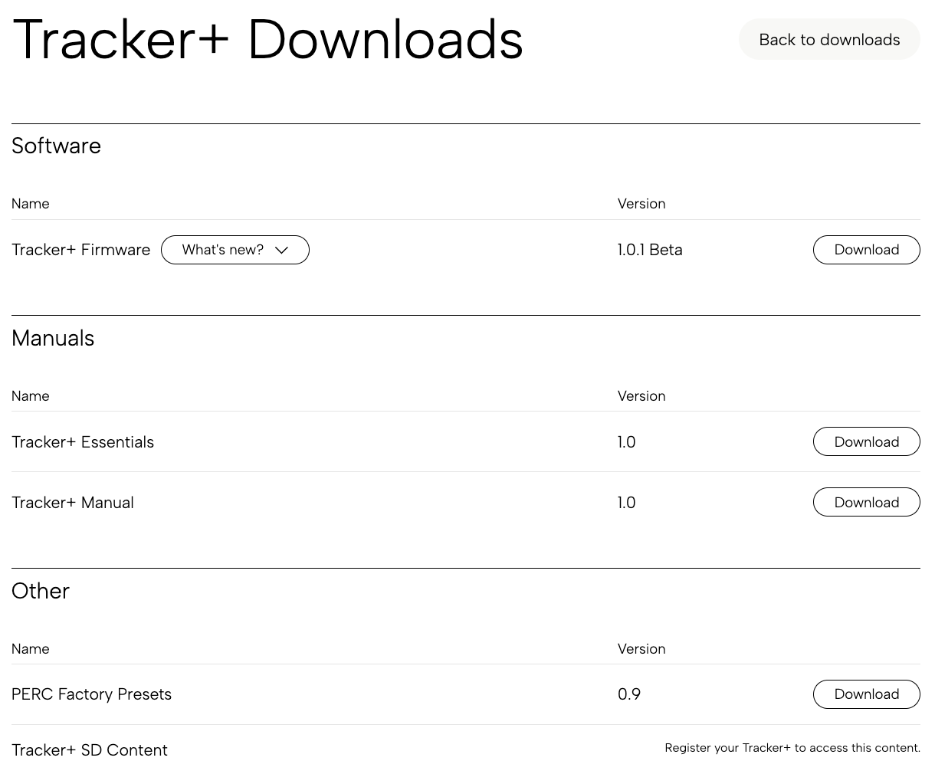Download the Tracker+ Manual version 1.0
This screenshot has width=935, height=774.
(866, 502)
